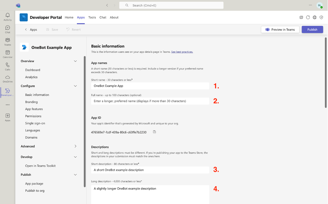Go back to Apps list
The image size is (328, 204).
31,30
